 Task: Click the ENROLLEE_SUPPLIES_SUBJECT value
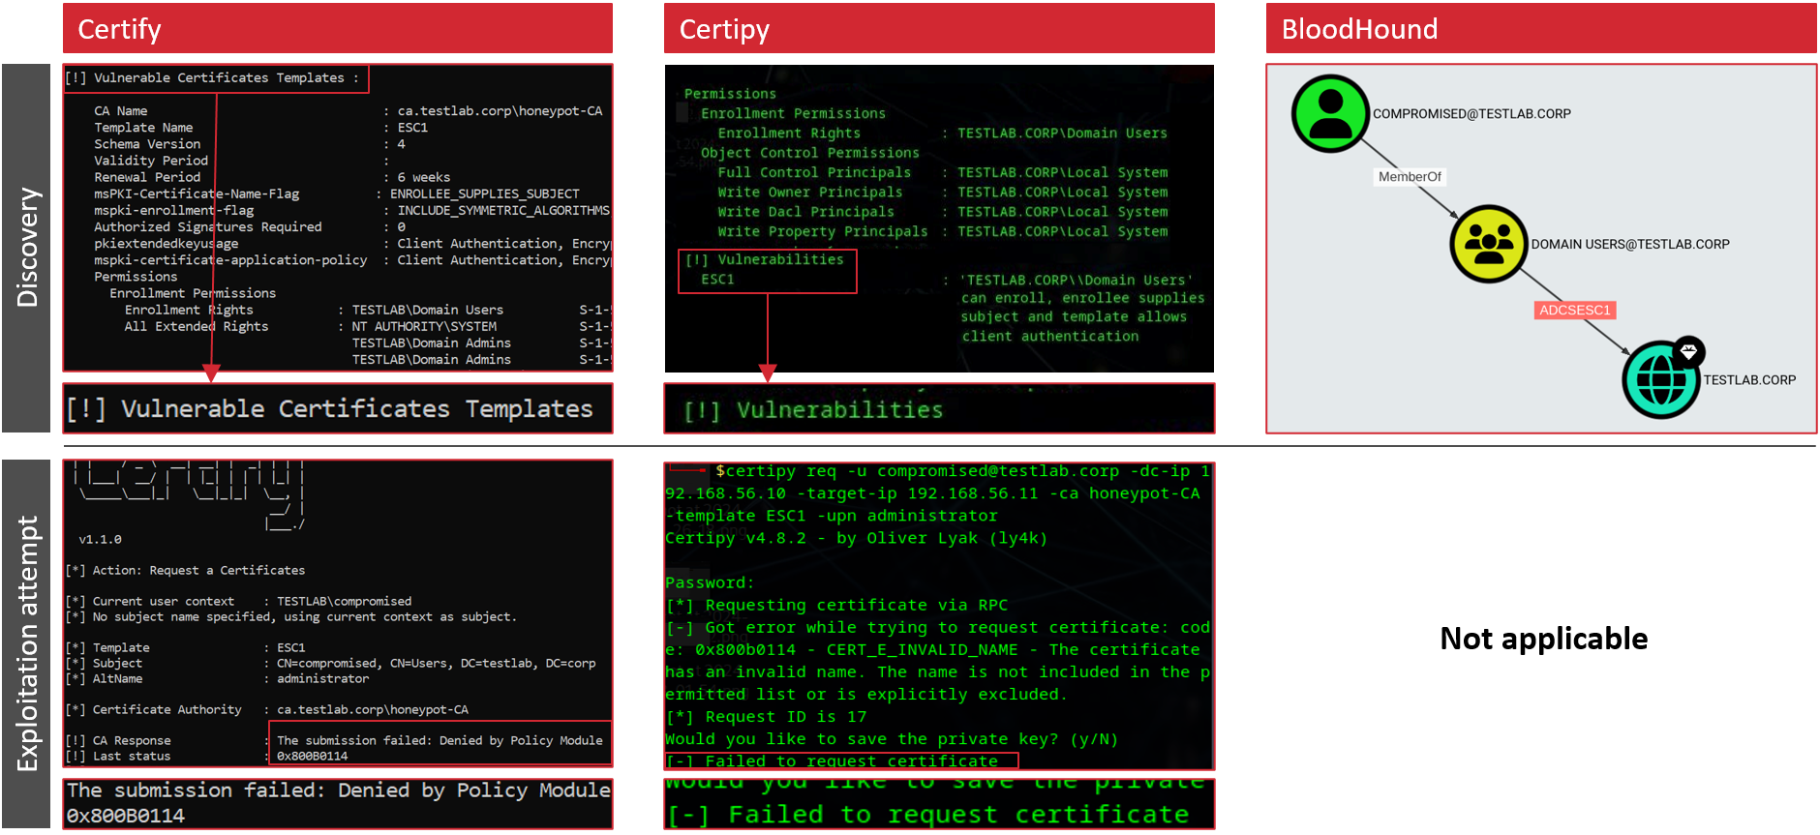[485, 194]
